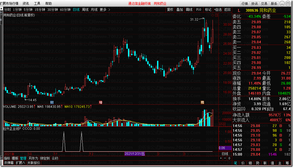Open the 更多 periods dropdown

click(103, 10)
